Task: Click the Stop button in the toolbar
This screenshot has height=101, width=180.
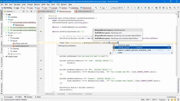Action: tap(152, 8)
